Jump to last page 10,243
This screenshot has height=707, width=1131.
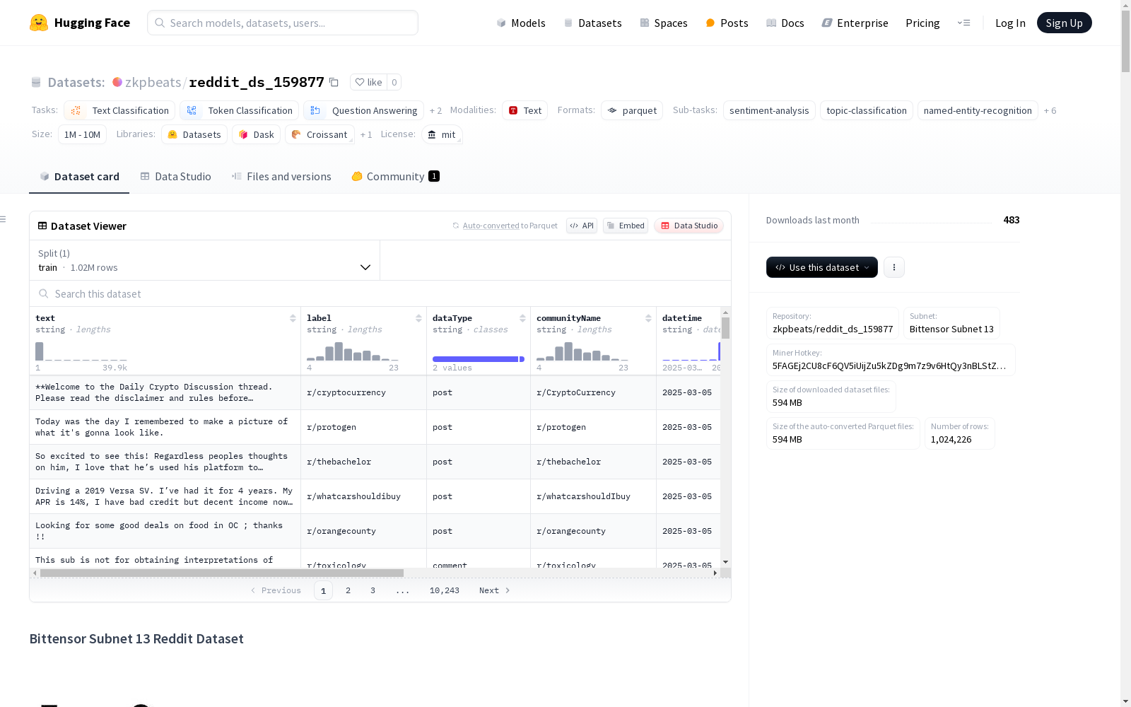(x=444, y=590)
